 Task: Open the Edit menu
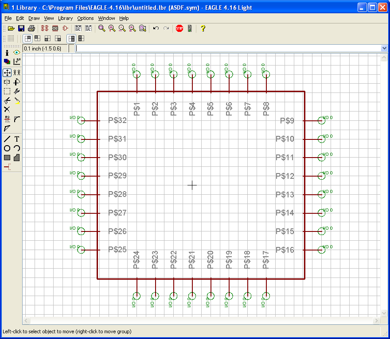[20, 18]
